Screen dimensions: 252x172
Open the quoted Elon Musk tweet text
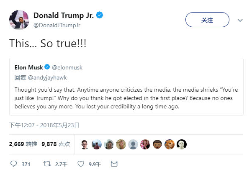pos(126,98)
